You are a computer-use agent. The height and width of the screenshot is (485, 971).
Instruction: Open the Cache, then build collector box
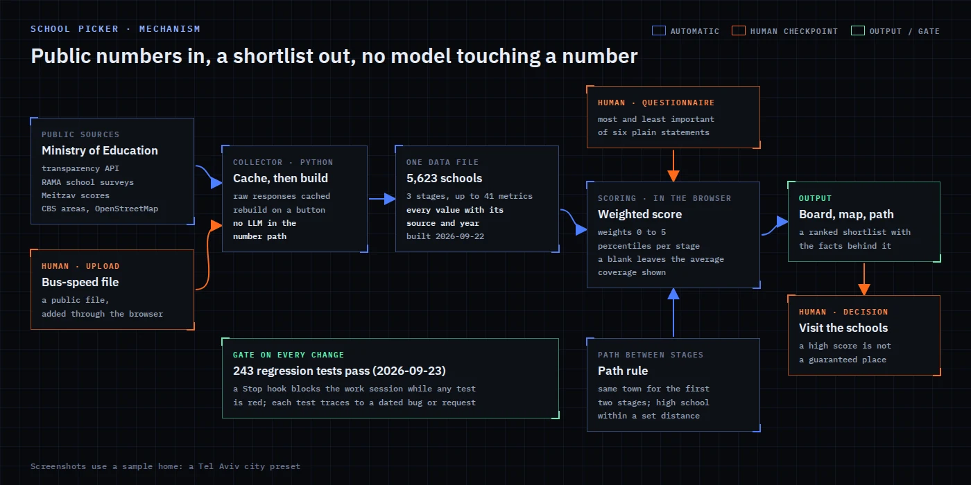(295, 199)
